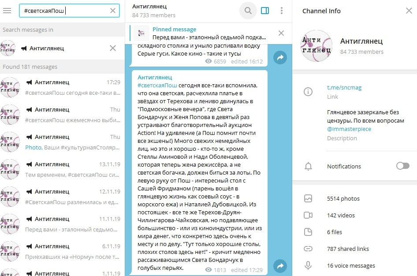View the 142 videos section
Viewport: 417px width, 276px height.
341,216
